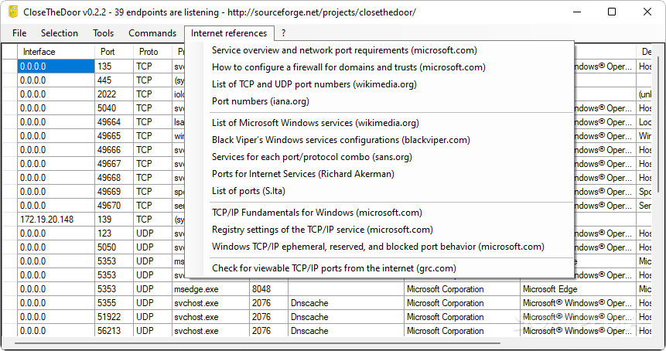Open the Selection menu
The height and width of the screenshot is (351, 666).
[60, 33]
